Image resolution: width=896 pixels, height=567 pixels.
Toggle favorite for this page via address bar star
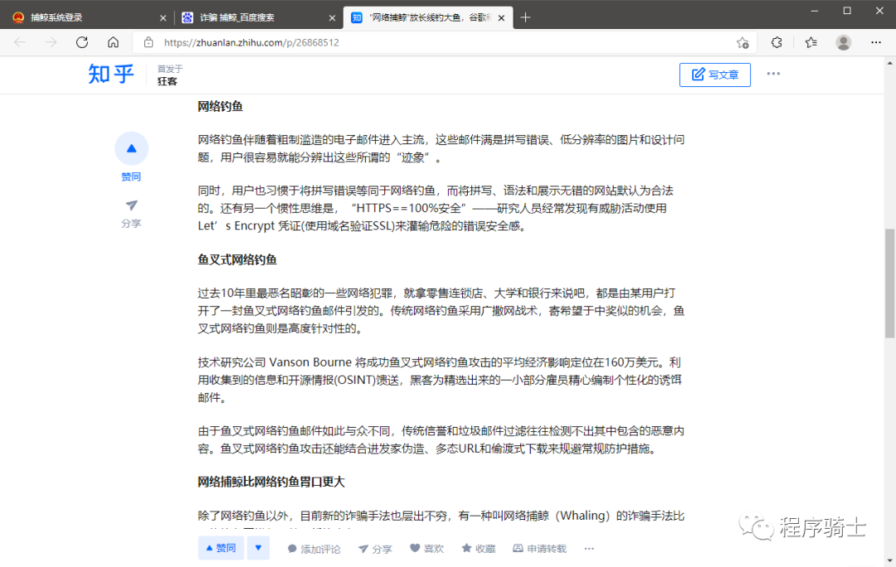pos(743,42)
